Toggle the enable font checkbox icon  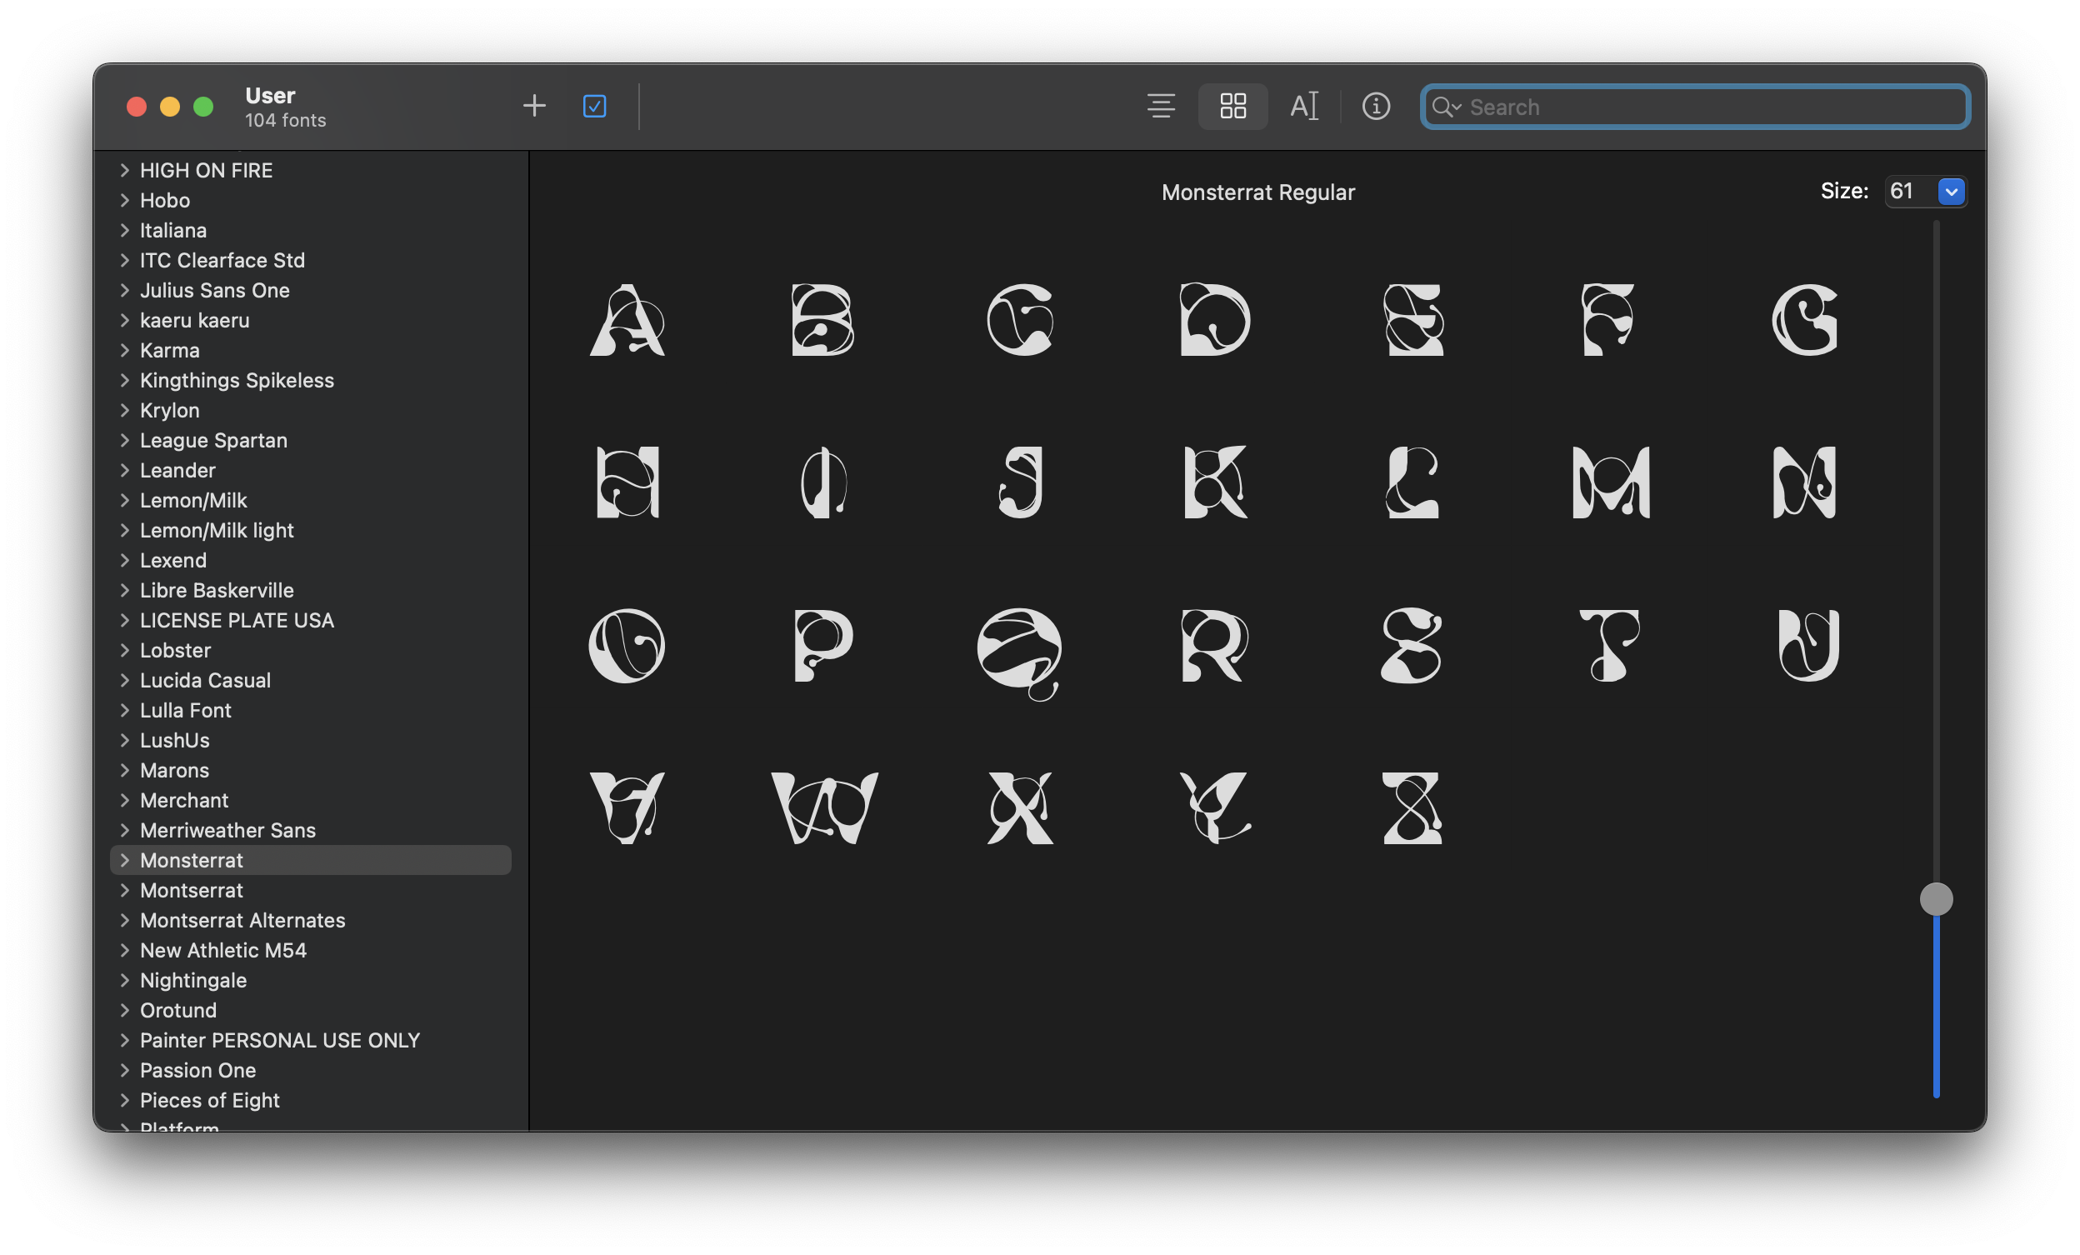pyautogui.click(x=594, y=107)
